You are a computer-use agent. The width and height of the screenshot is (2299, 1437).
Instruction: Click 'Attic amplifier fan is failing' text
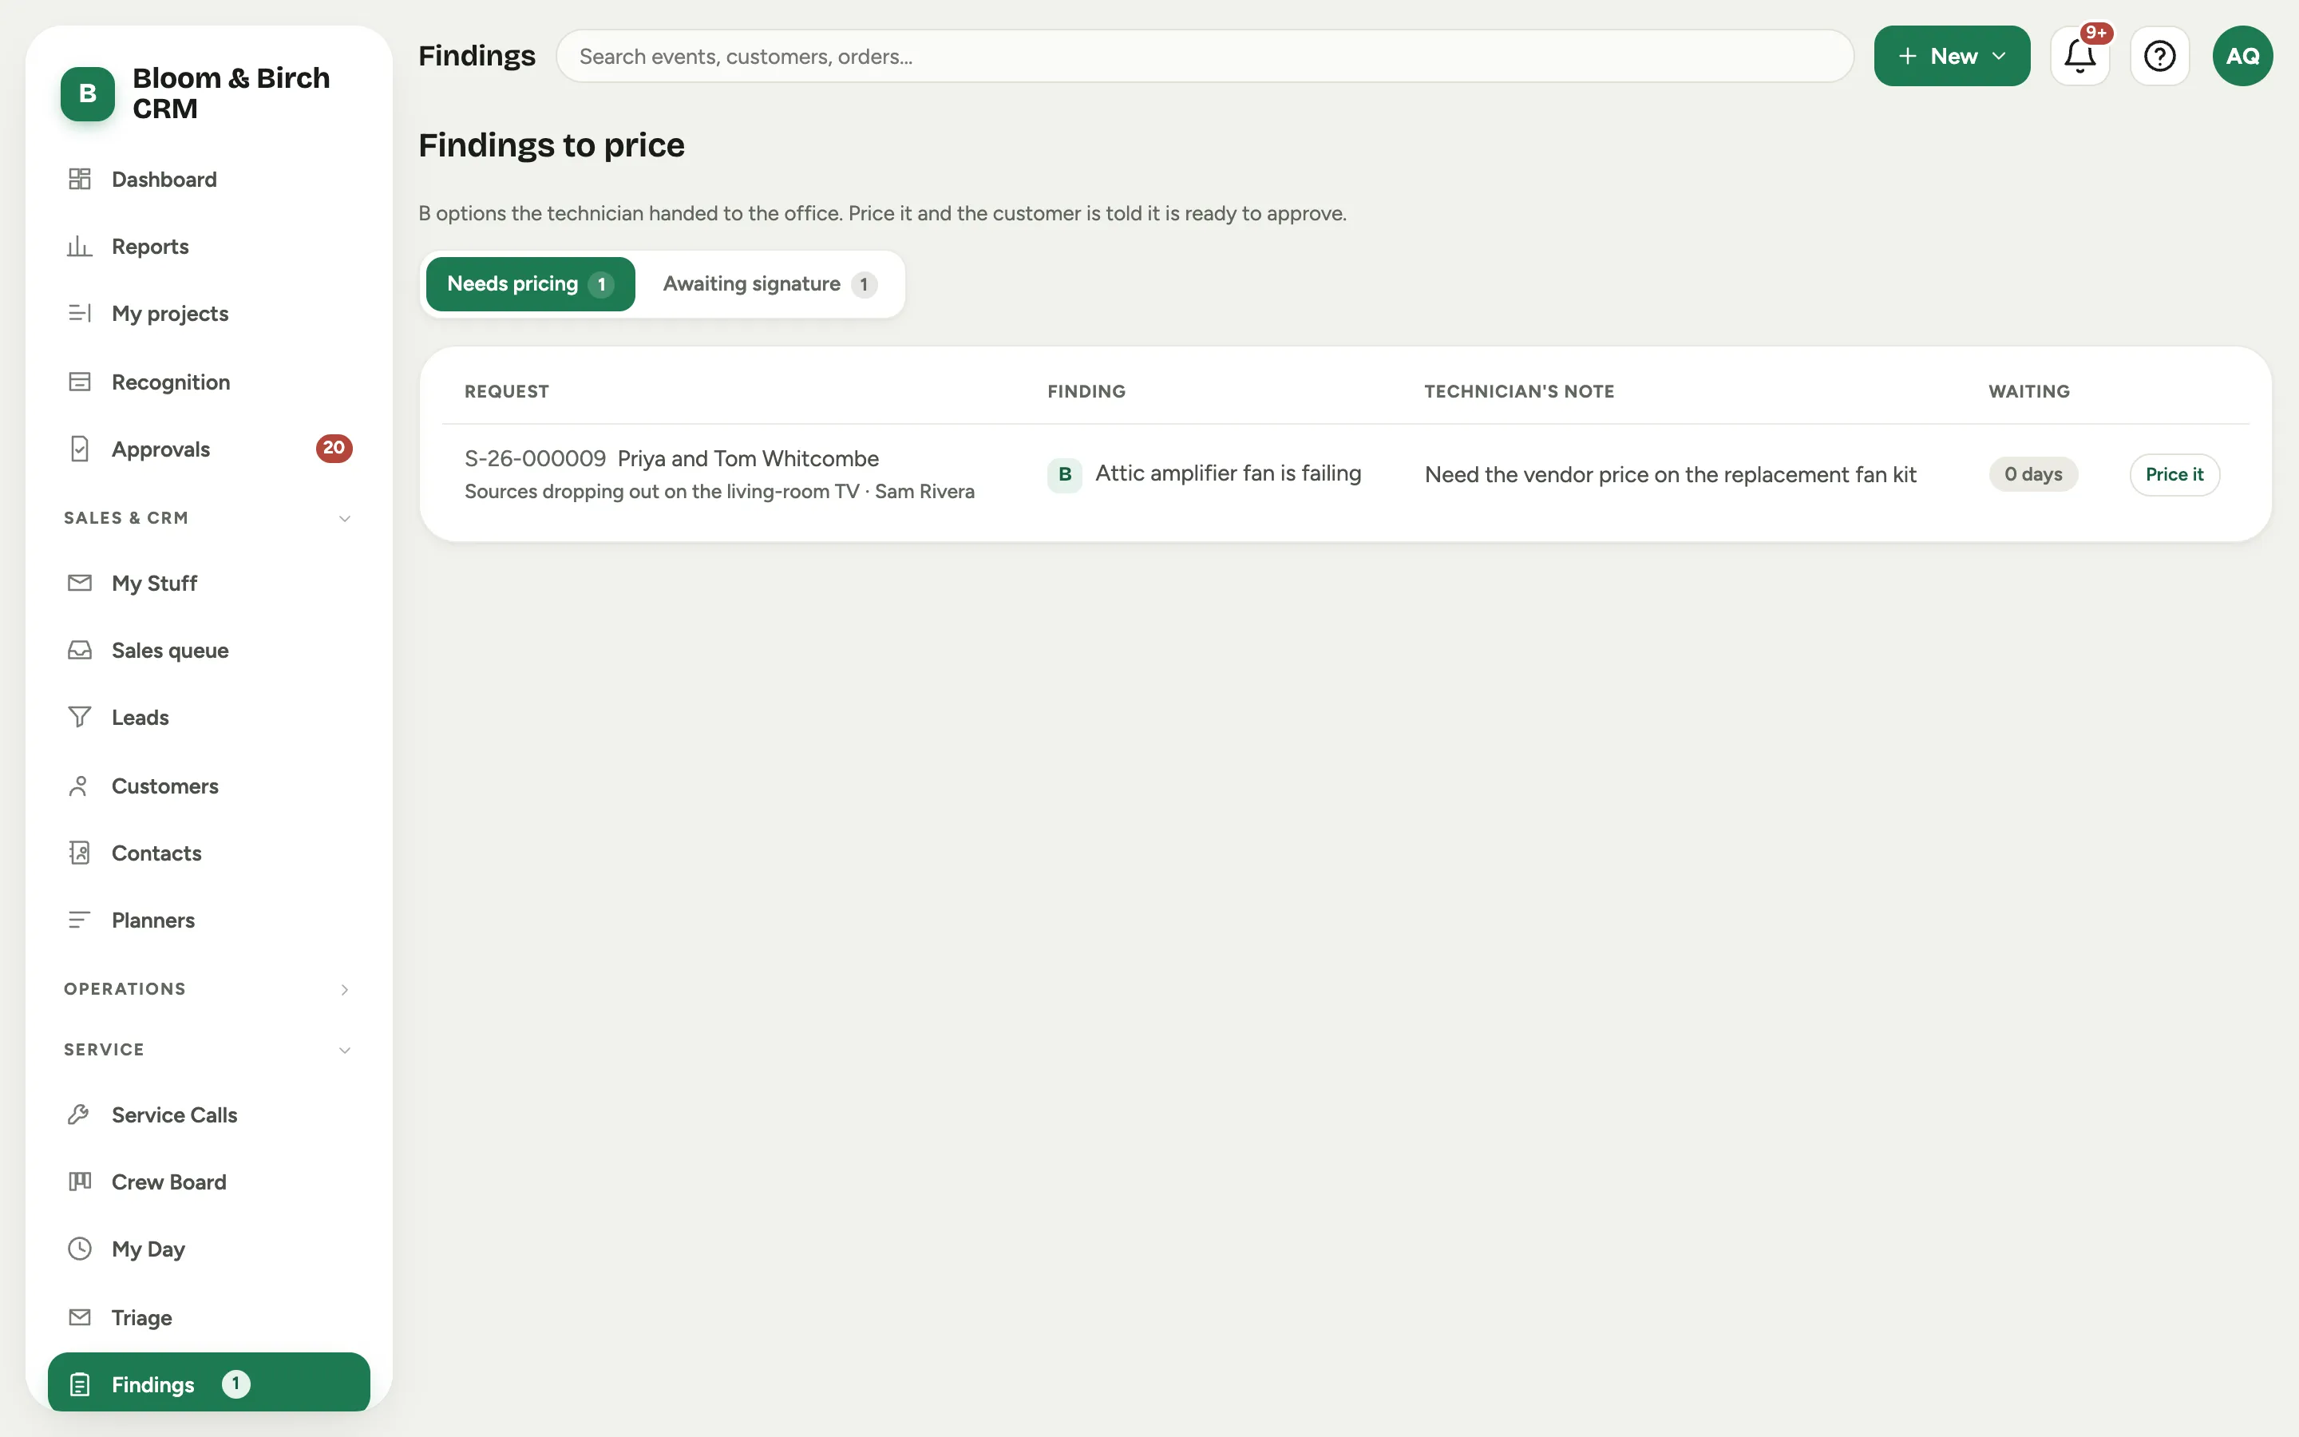1228,473
